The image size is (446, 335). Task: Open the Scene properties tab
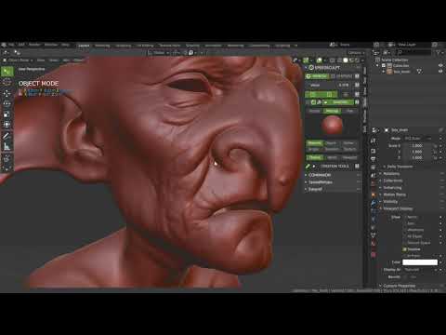tap(374, 175)
